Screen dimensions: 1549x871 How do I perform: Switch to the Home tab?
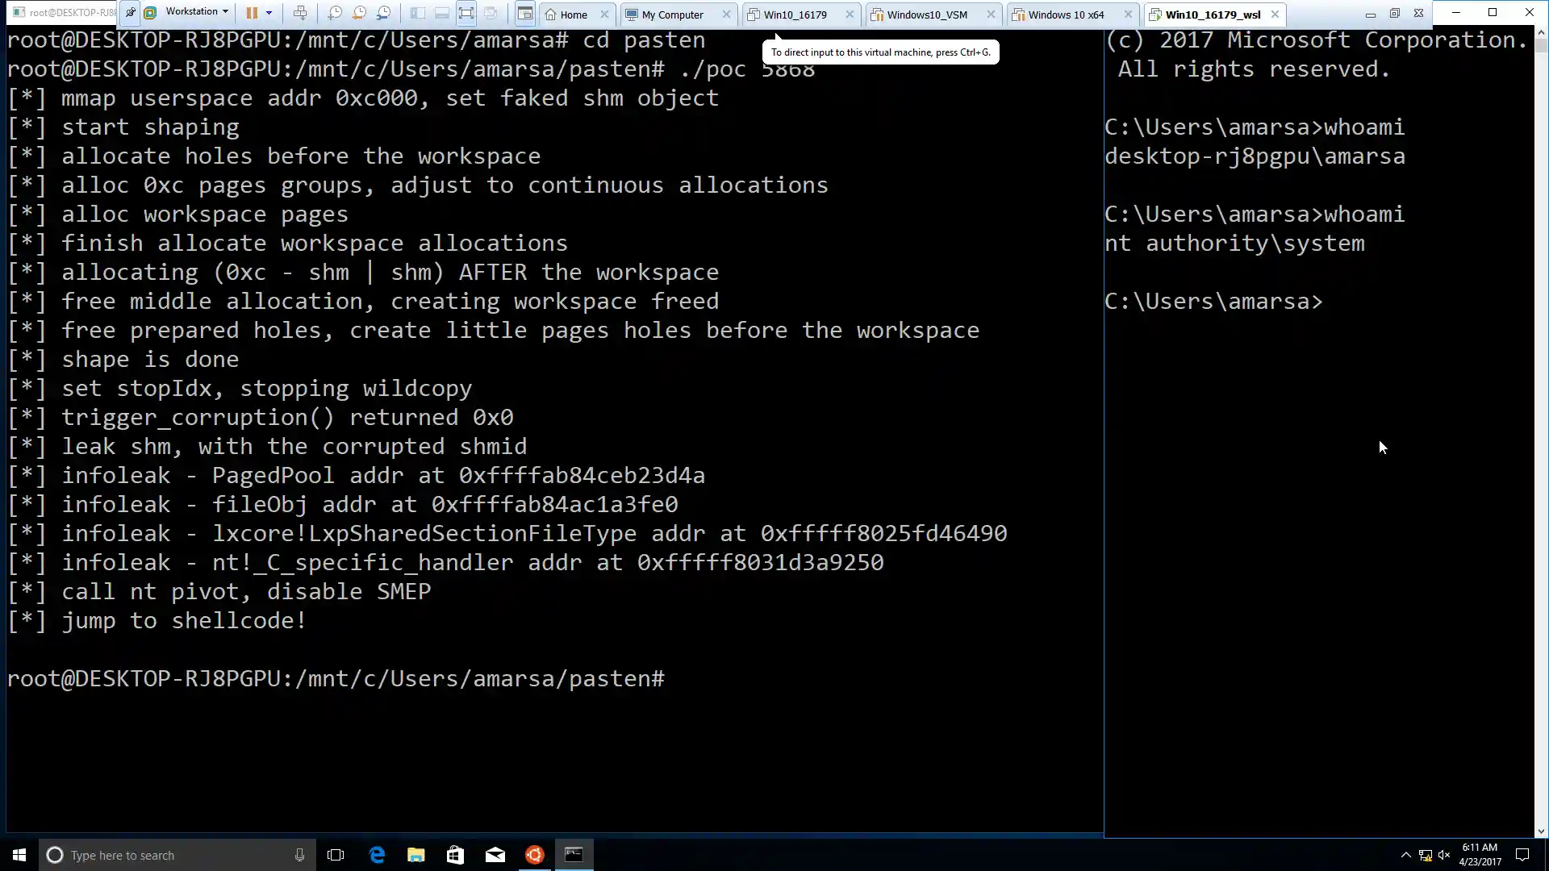[573, 15]
